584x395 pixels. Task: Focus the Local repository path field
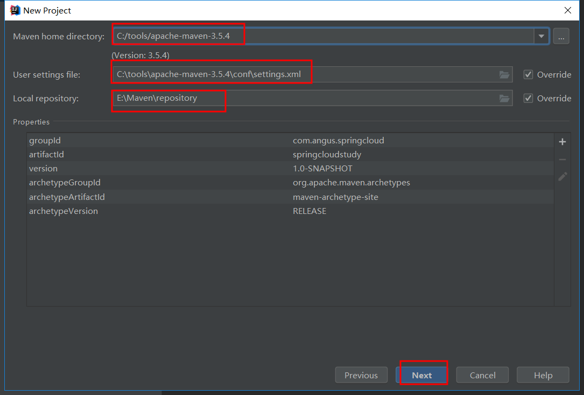click(313, 98)
